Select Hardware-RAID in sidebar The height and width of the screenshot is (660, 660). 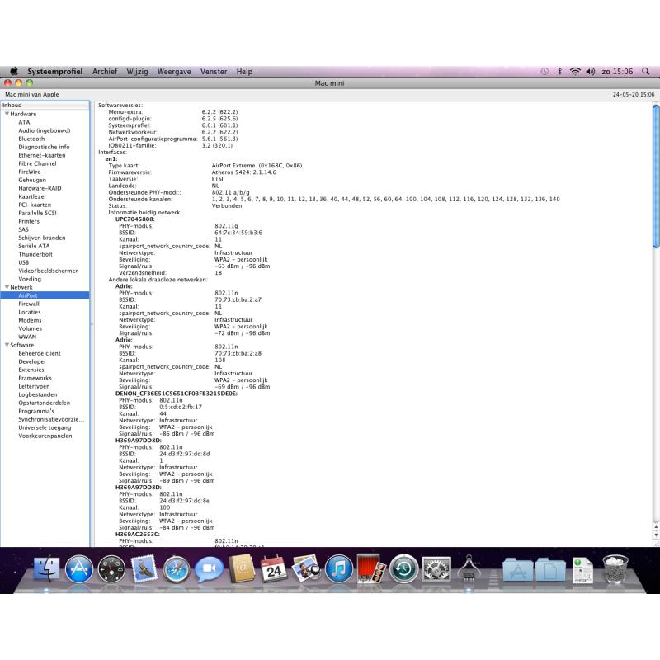[40, 188]
